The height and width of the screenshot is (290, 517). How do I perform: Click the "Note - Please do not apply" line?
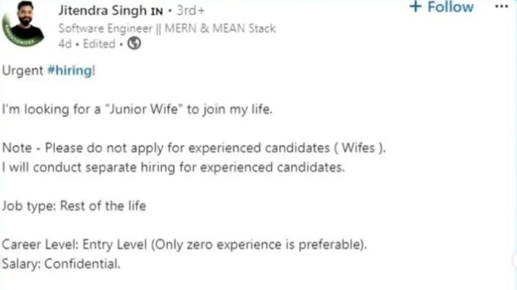point(194,148)
